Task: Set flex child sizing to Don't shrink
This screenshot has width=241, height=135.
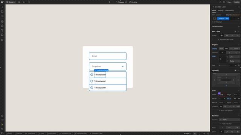Action: coord(232,36)
